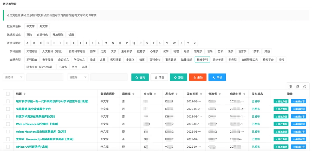Sort by 发布时间 column arrows

[x=200, y=94]
